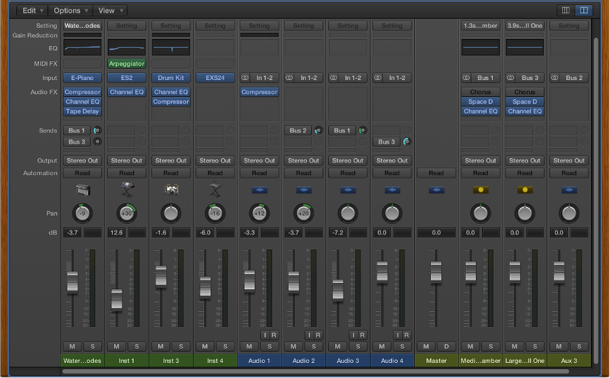610x378 pixels.
Task: Open the Read automation mode menu on Audio 3
Action: [x=348, y=173]
